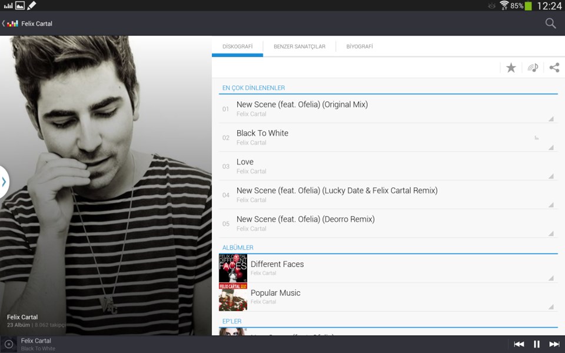
Task: Skip to next track
Action: coord(554,344)
